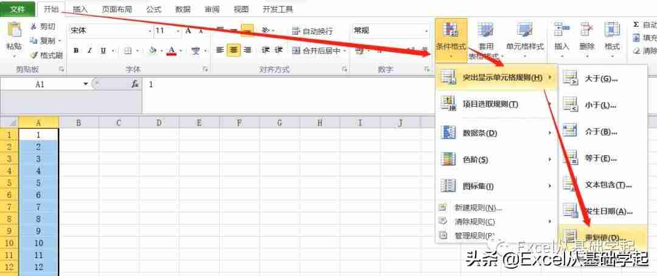Switch to the 页面布局 tab
The height and width of the screenshot is (276, 657).
pos(118,9)
